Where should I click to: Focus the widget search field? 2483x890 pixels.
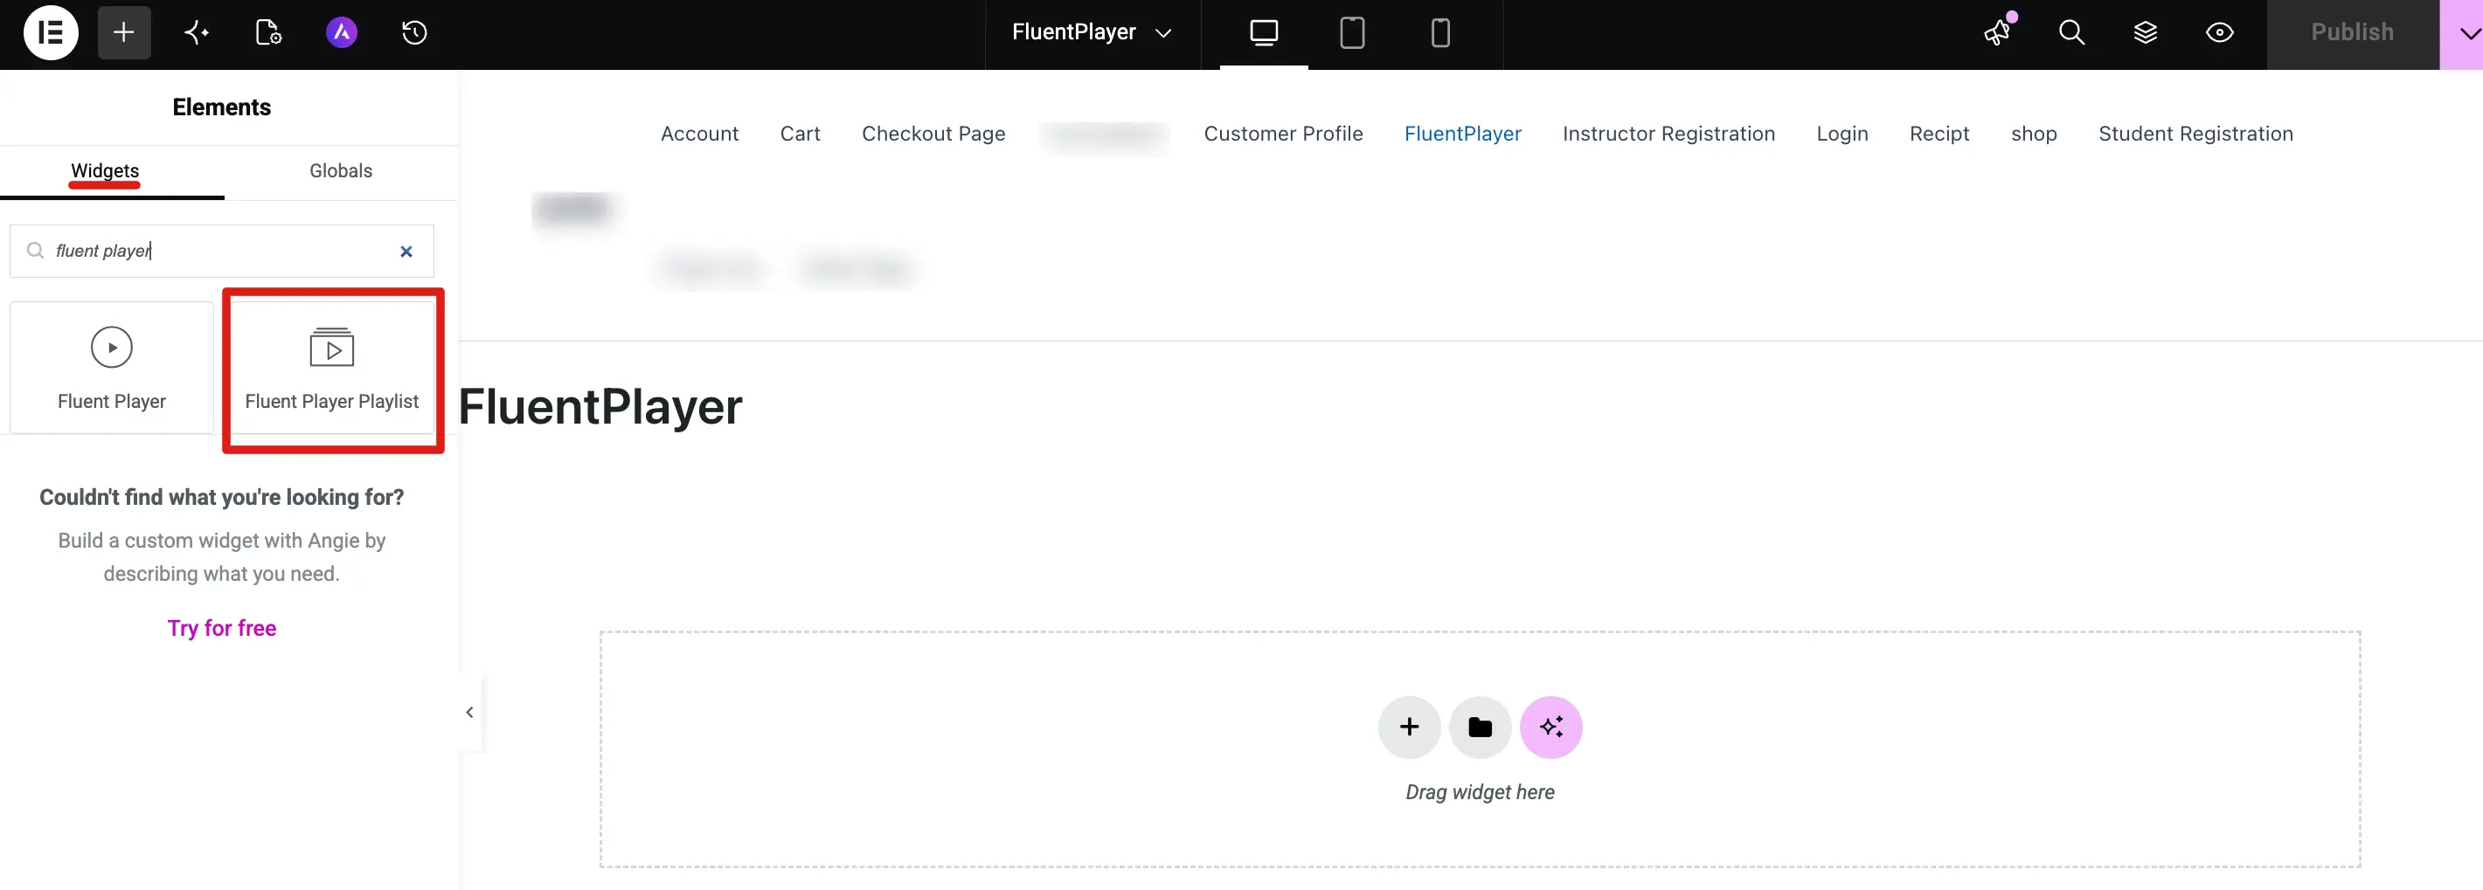pos(222,252)
